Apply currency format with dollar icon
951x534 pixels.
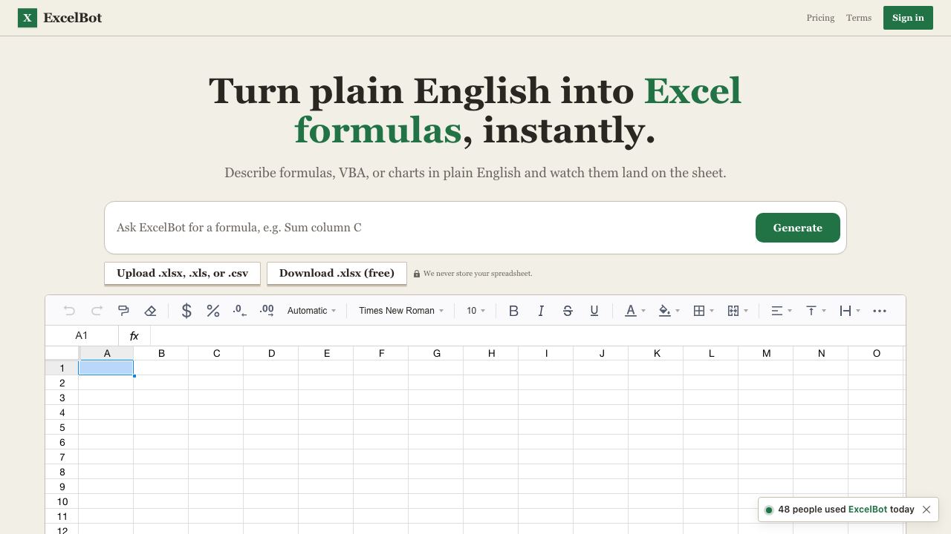[186, 311]
